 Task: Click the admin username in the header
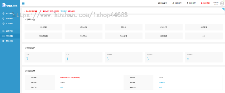pos(216,2)
